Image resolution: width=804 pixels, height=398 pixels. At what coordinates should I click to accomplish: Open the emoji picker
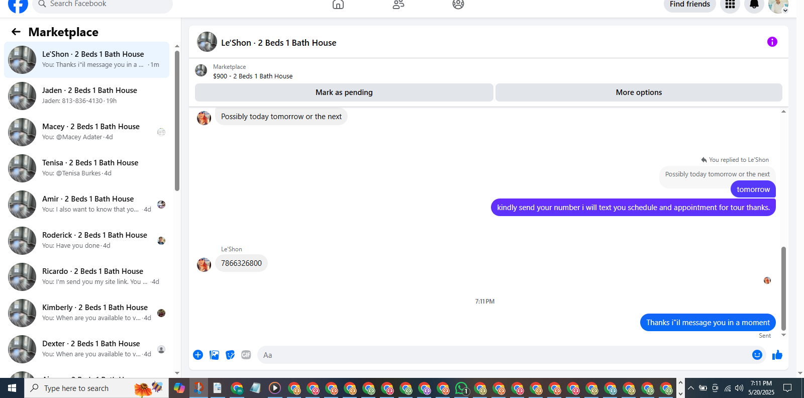point(757,355)
